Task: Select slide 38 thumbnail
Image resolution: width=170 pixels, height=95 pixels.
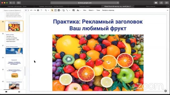Action: point(14,62)
